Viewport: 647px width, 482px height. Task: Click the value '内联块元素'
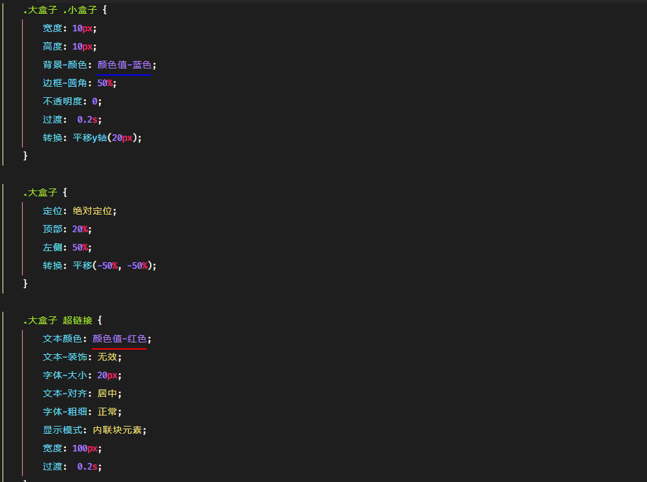tap(117, 430)
